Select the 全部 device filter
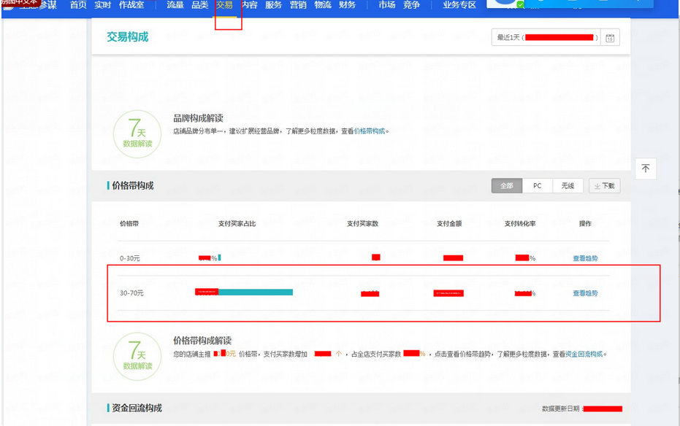Screen dimensions: 680x426 point(506,186)
